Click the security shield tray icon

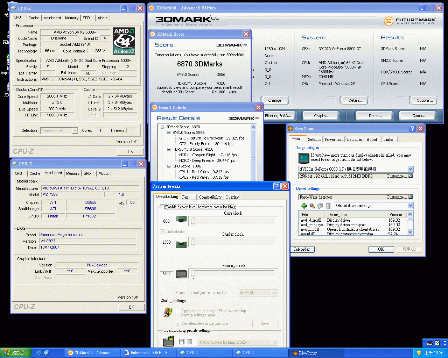pyautogui.click(x=419, y=352)
